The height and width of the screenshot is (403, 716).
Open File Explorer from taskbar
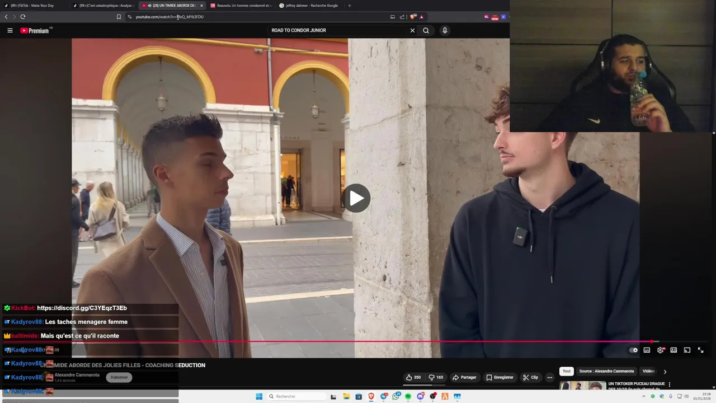pos(346,396)
